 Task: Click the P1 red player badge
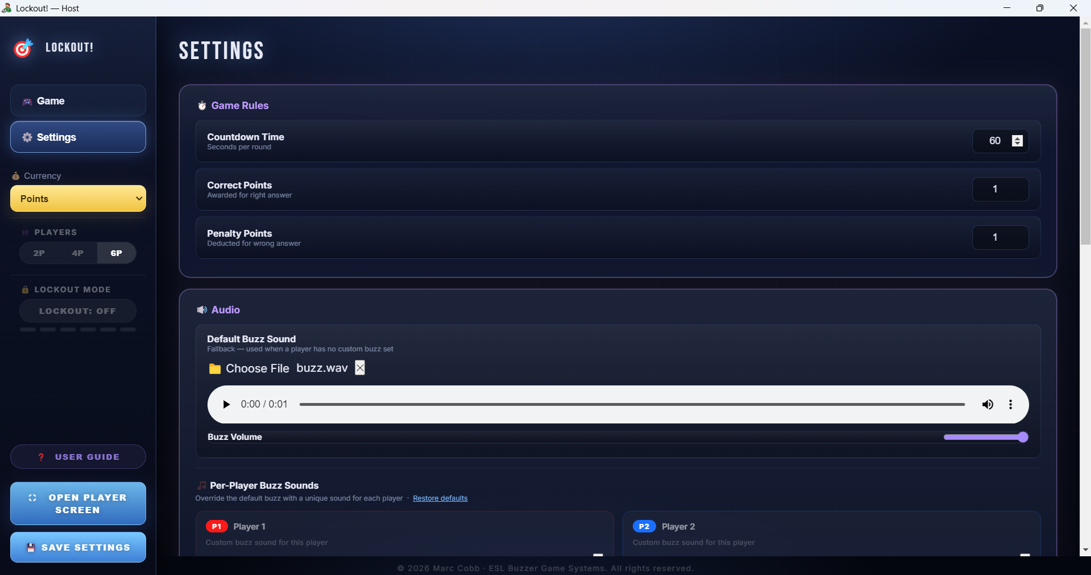(x=217, y=527)
